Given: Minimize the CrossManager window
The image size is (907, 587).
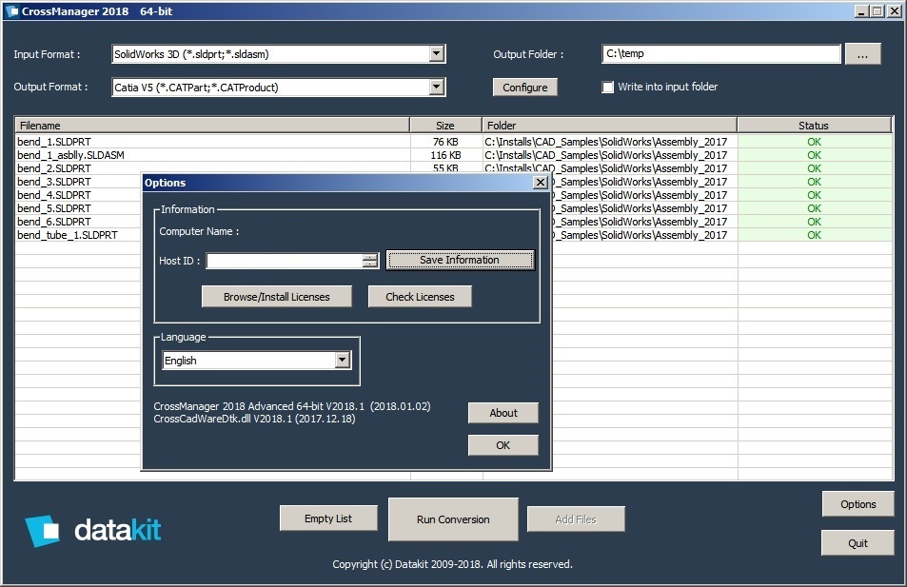Looking at the screenshot, I should (x=862, y=11).
